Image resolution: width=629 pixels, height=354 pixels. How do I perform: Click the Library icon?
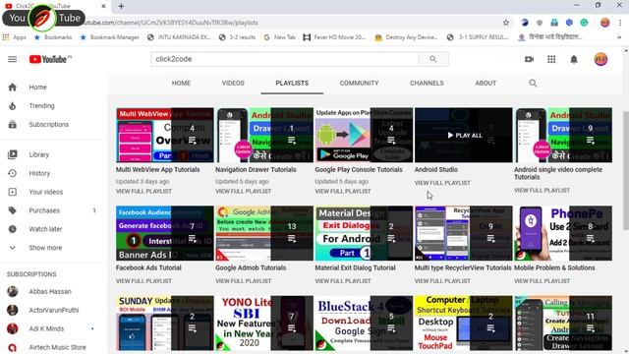click(13, 154)
